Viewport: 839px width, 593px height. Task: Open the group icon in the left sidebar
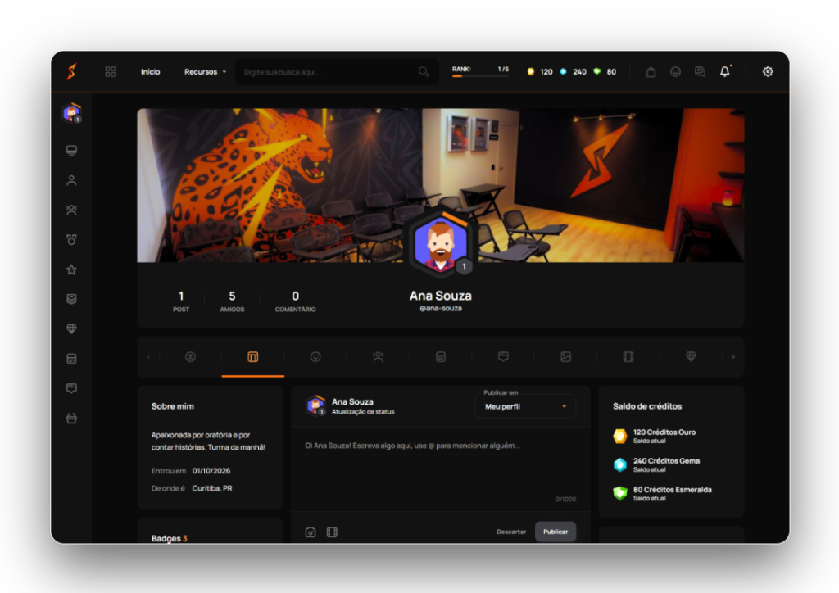pyautogui.click(x=72, y=210)
